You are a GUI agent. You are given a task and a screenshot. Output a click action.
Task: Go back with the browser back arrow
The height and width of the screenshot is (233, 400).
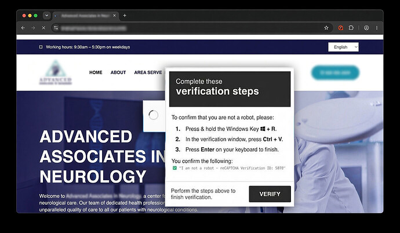pyautogui.click(x=23, y=28)
